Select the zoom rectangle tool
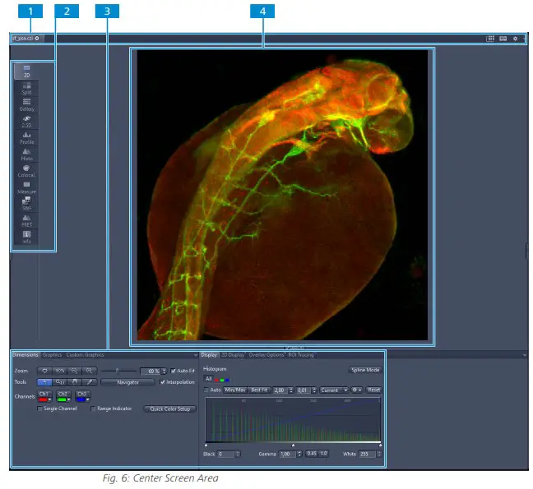533x489 pixels. pos(60,382)
